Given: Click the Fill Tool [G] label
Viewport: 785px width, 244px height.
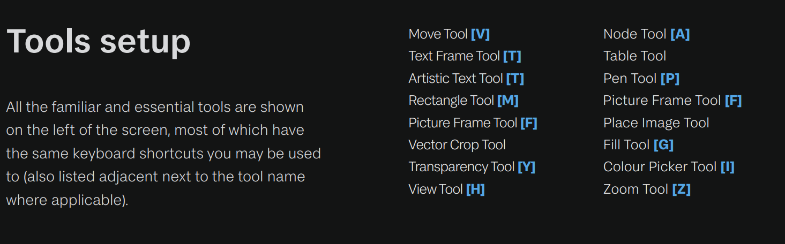Looking at the screenshot, I should coord(638,145).
